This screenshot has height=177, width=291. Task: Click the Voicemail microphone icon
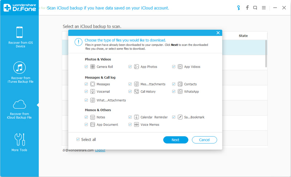tap(92, 92)
